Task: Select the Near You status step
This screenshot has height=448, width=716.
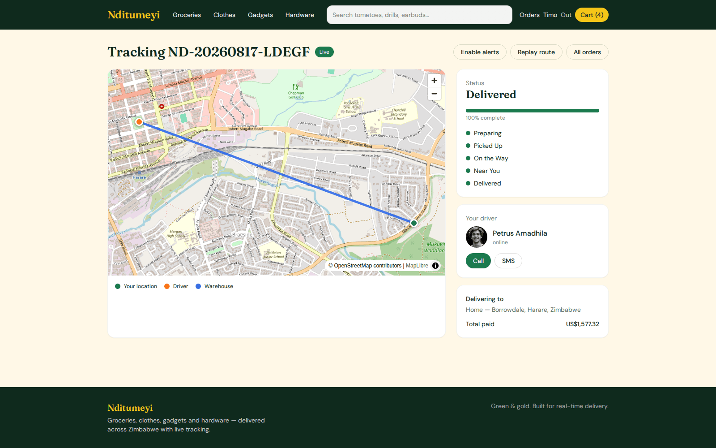Action: click(483, 171)
